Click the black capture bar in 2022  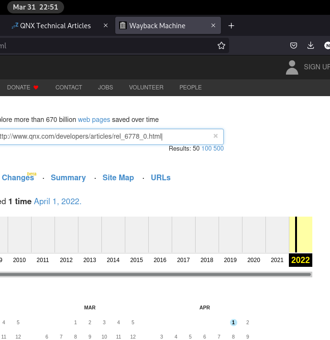click(x=296, y=234)
